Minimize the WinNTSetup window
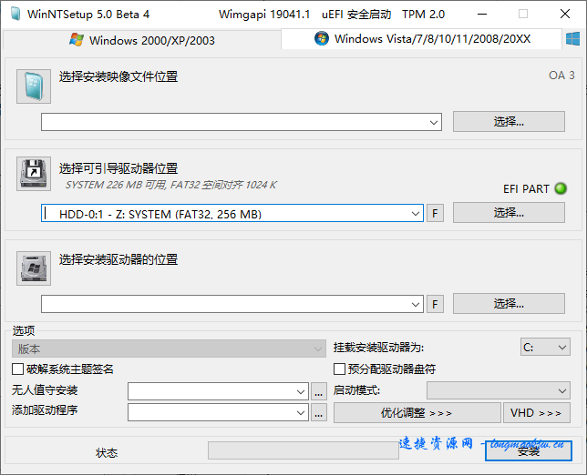 pos(482,15)
